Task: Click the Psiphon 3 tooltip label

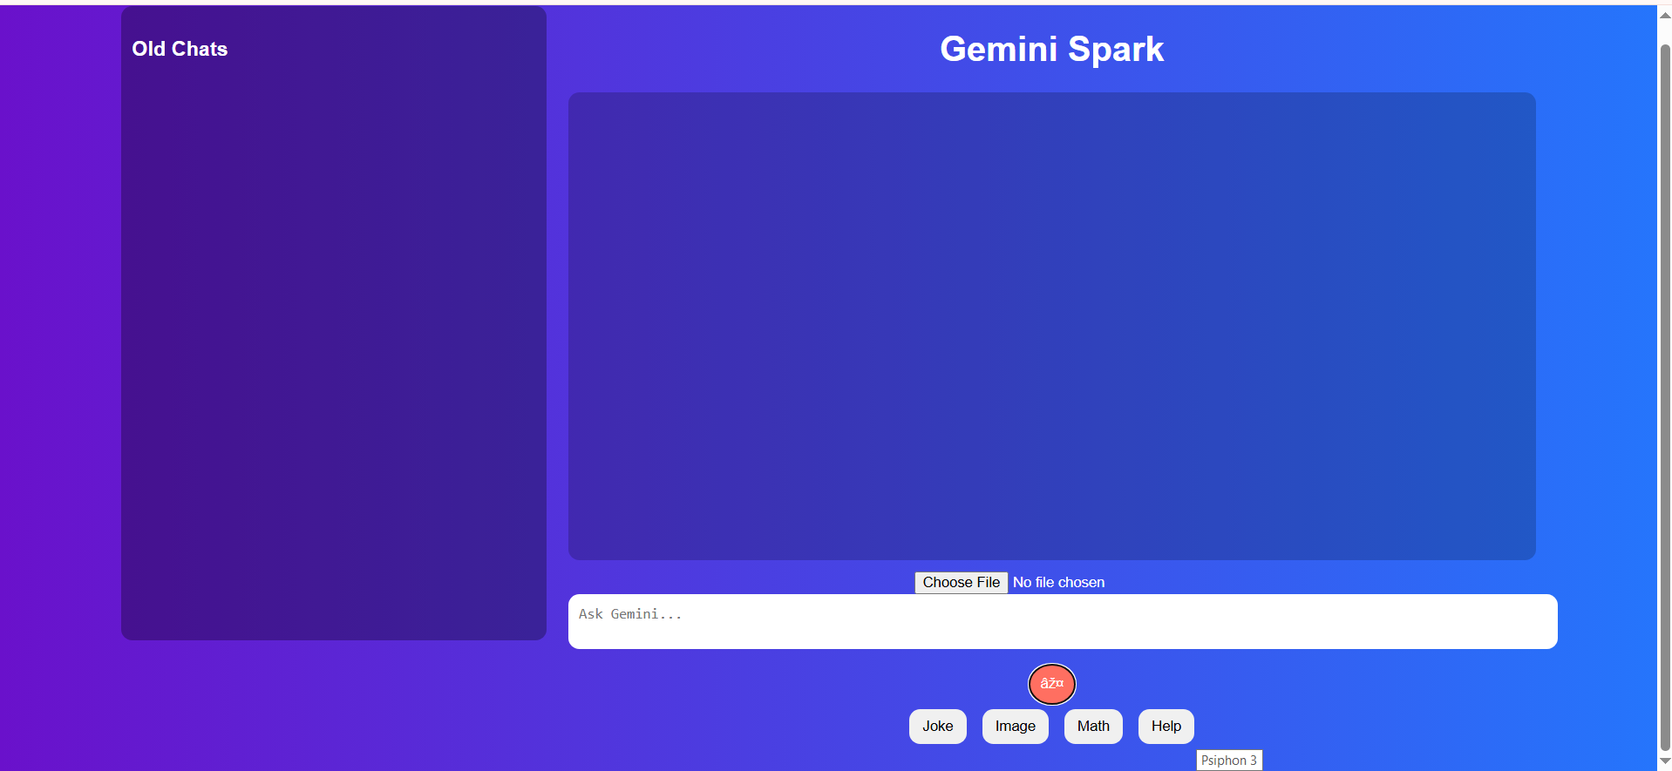Action: coord(1228,761)
